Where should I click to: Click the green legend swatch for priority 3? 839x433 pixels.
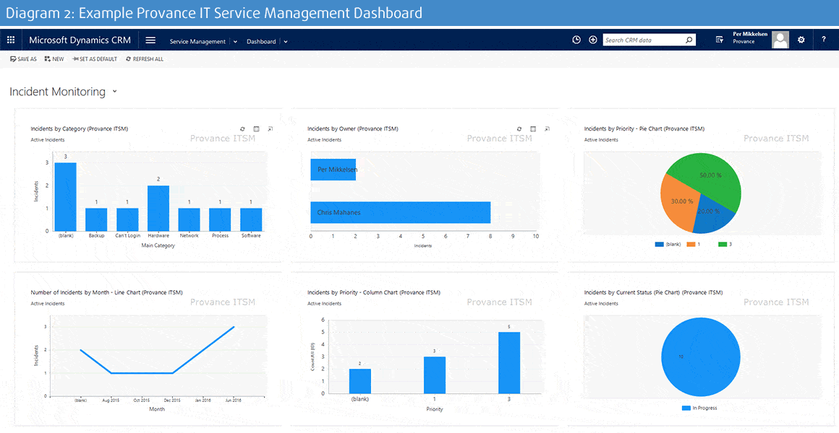(x=723, y=244)
